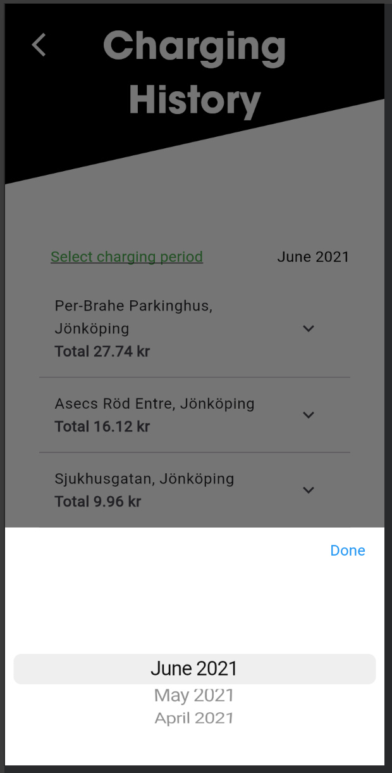Screen dimensions: 392x773
Task: Select the Per-Brahe Parkinghus, Jönköping station name
Action: pos(133,306)
